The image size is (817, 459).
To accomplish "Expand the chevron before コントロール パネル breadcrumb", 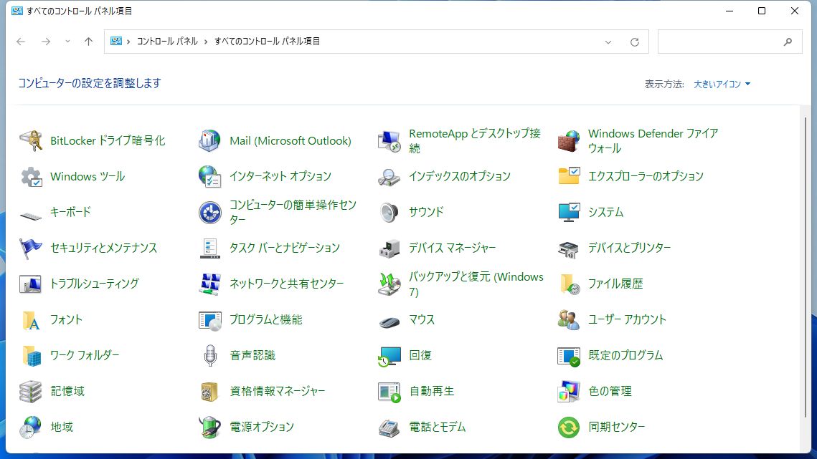I will coord(128,42).
